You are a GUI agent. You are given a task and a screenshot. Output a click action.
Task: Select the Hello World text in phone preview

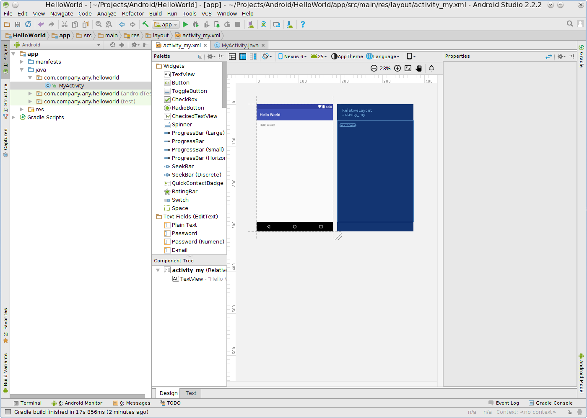click(267, 125)
